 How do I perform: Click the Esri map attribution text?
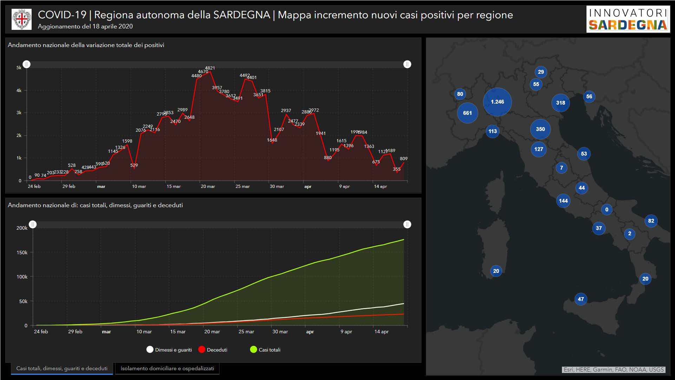[614, 369]
